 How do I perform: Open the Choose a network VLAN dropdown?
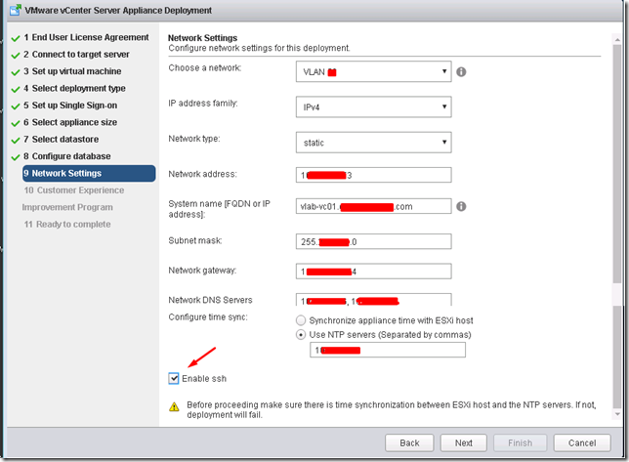[373, 71]
